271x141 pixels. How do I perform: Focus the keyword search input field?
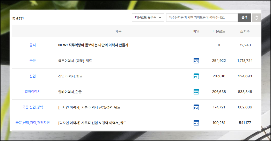tap(202, 18)
